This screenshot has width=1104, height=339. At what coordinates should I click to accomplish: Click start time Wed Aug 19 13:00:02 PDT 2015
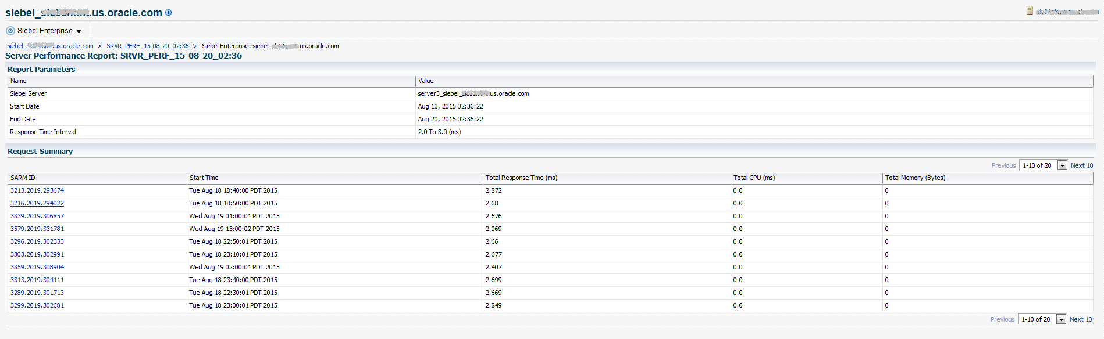(234, 229)
